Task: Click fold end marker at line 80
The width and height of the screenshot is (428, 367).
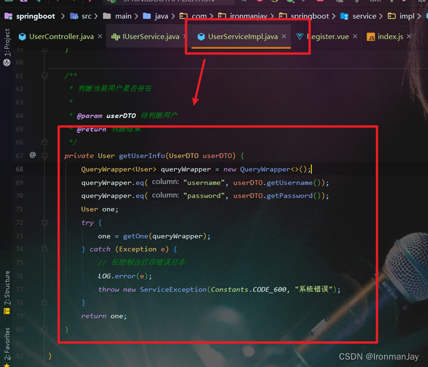Action: pos(44,329)
